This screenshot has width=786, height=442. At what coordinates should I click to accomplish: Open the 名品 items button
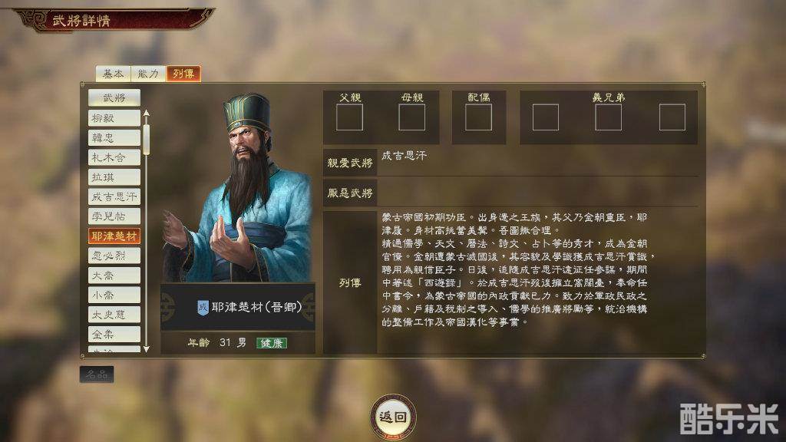(97, 374)
